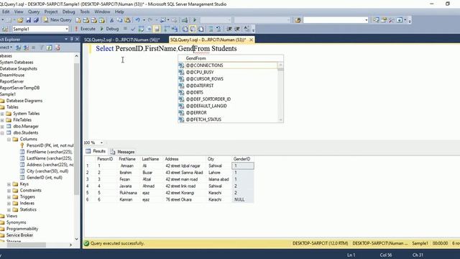
Task: Close the Object Explorer panel
Action: coord(77,39)
